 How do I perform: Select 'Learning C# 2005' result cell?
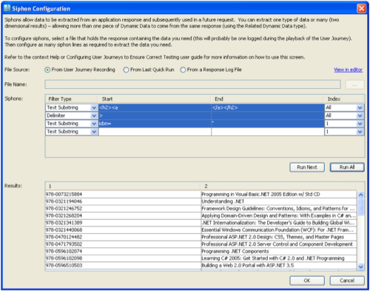click(x=279, y=258)
